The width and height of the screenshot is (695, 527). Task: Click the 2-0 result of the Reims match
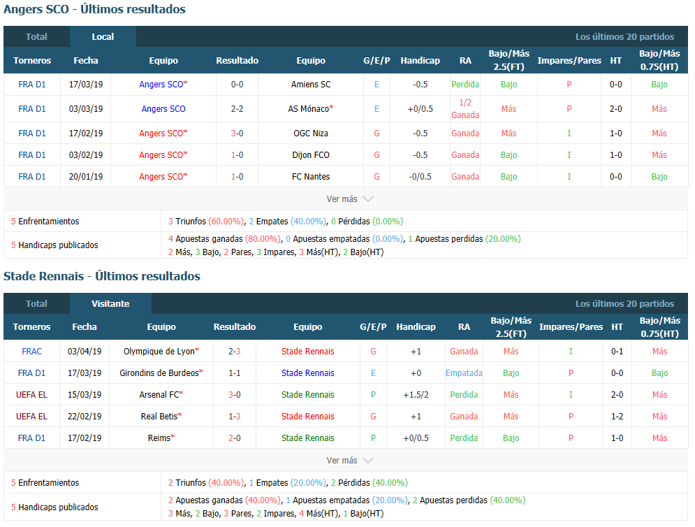[x=235, y=438]
